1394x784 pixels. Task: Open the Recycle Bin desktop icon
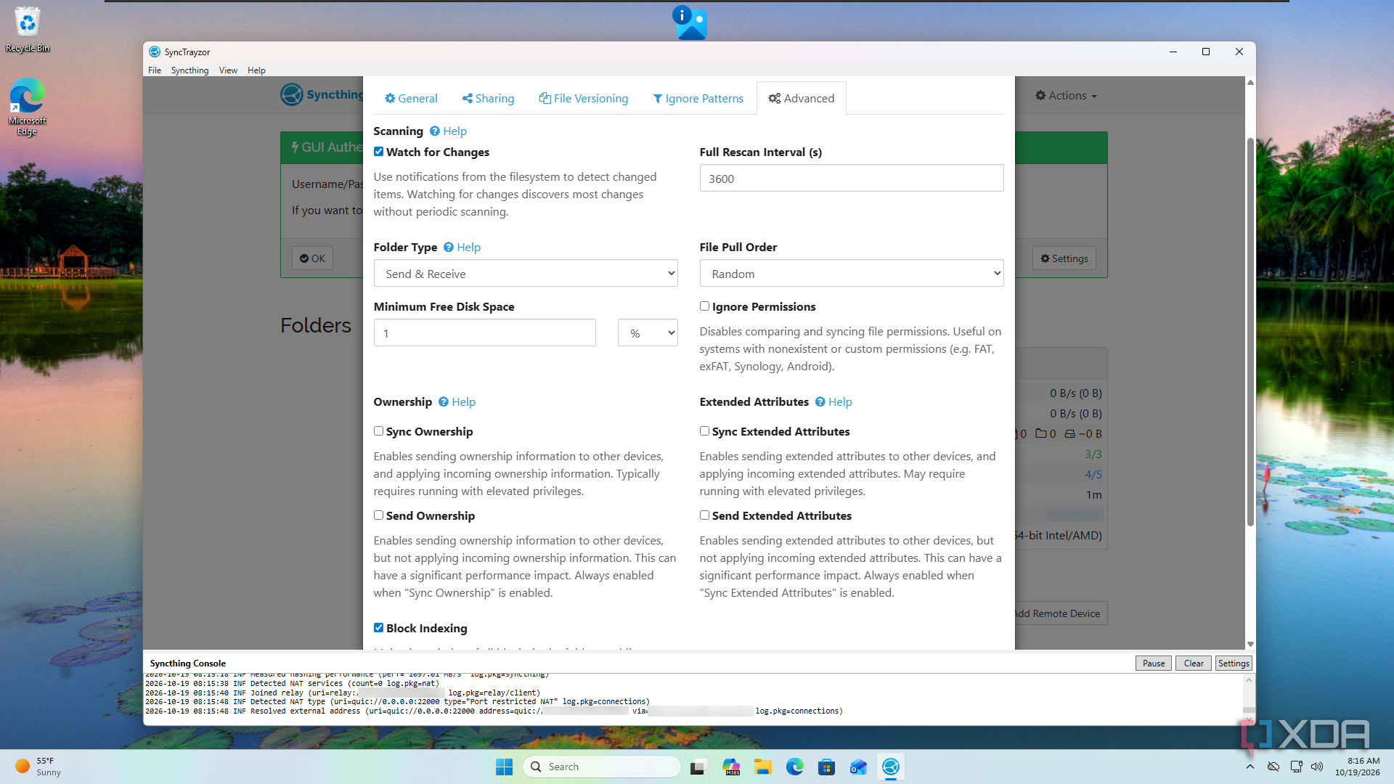(x=28, y=30)
